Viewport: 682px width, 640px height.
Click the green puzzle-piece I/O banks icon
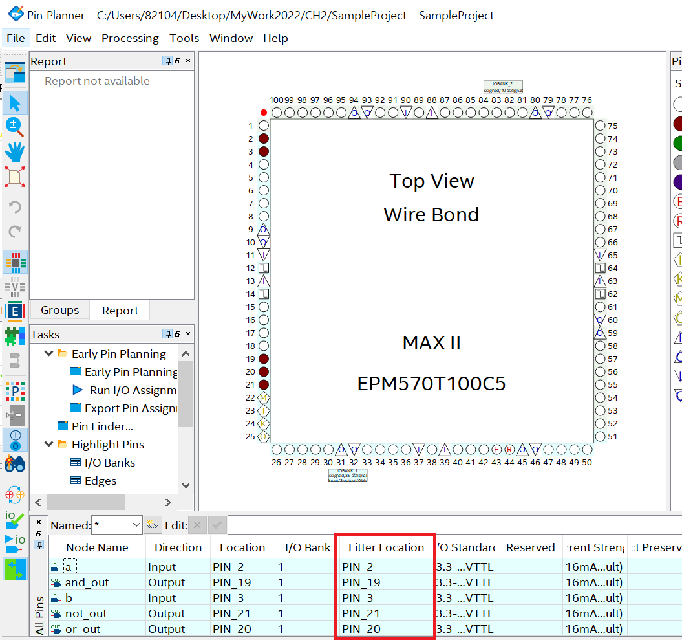[x=16, y=336]
